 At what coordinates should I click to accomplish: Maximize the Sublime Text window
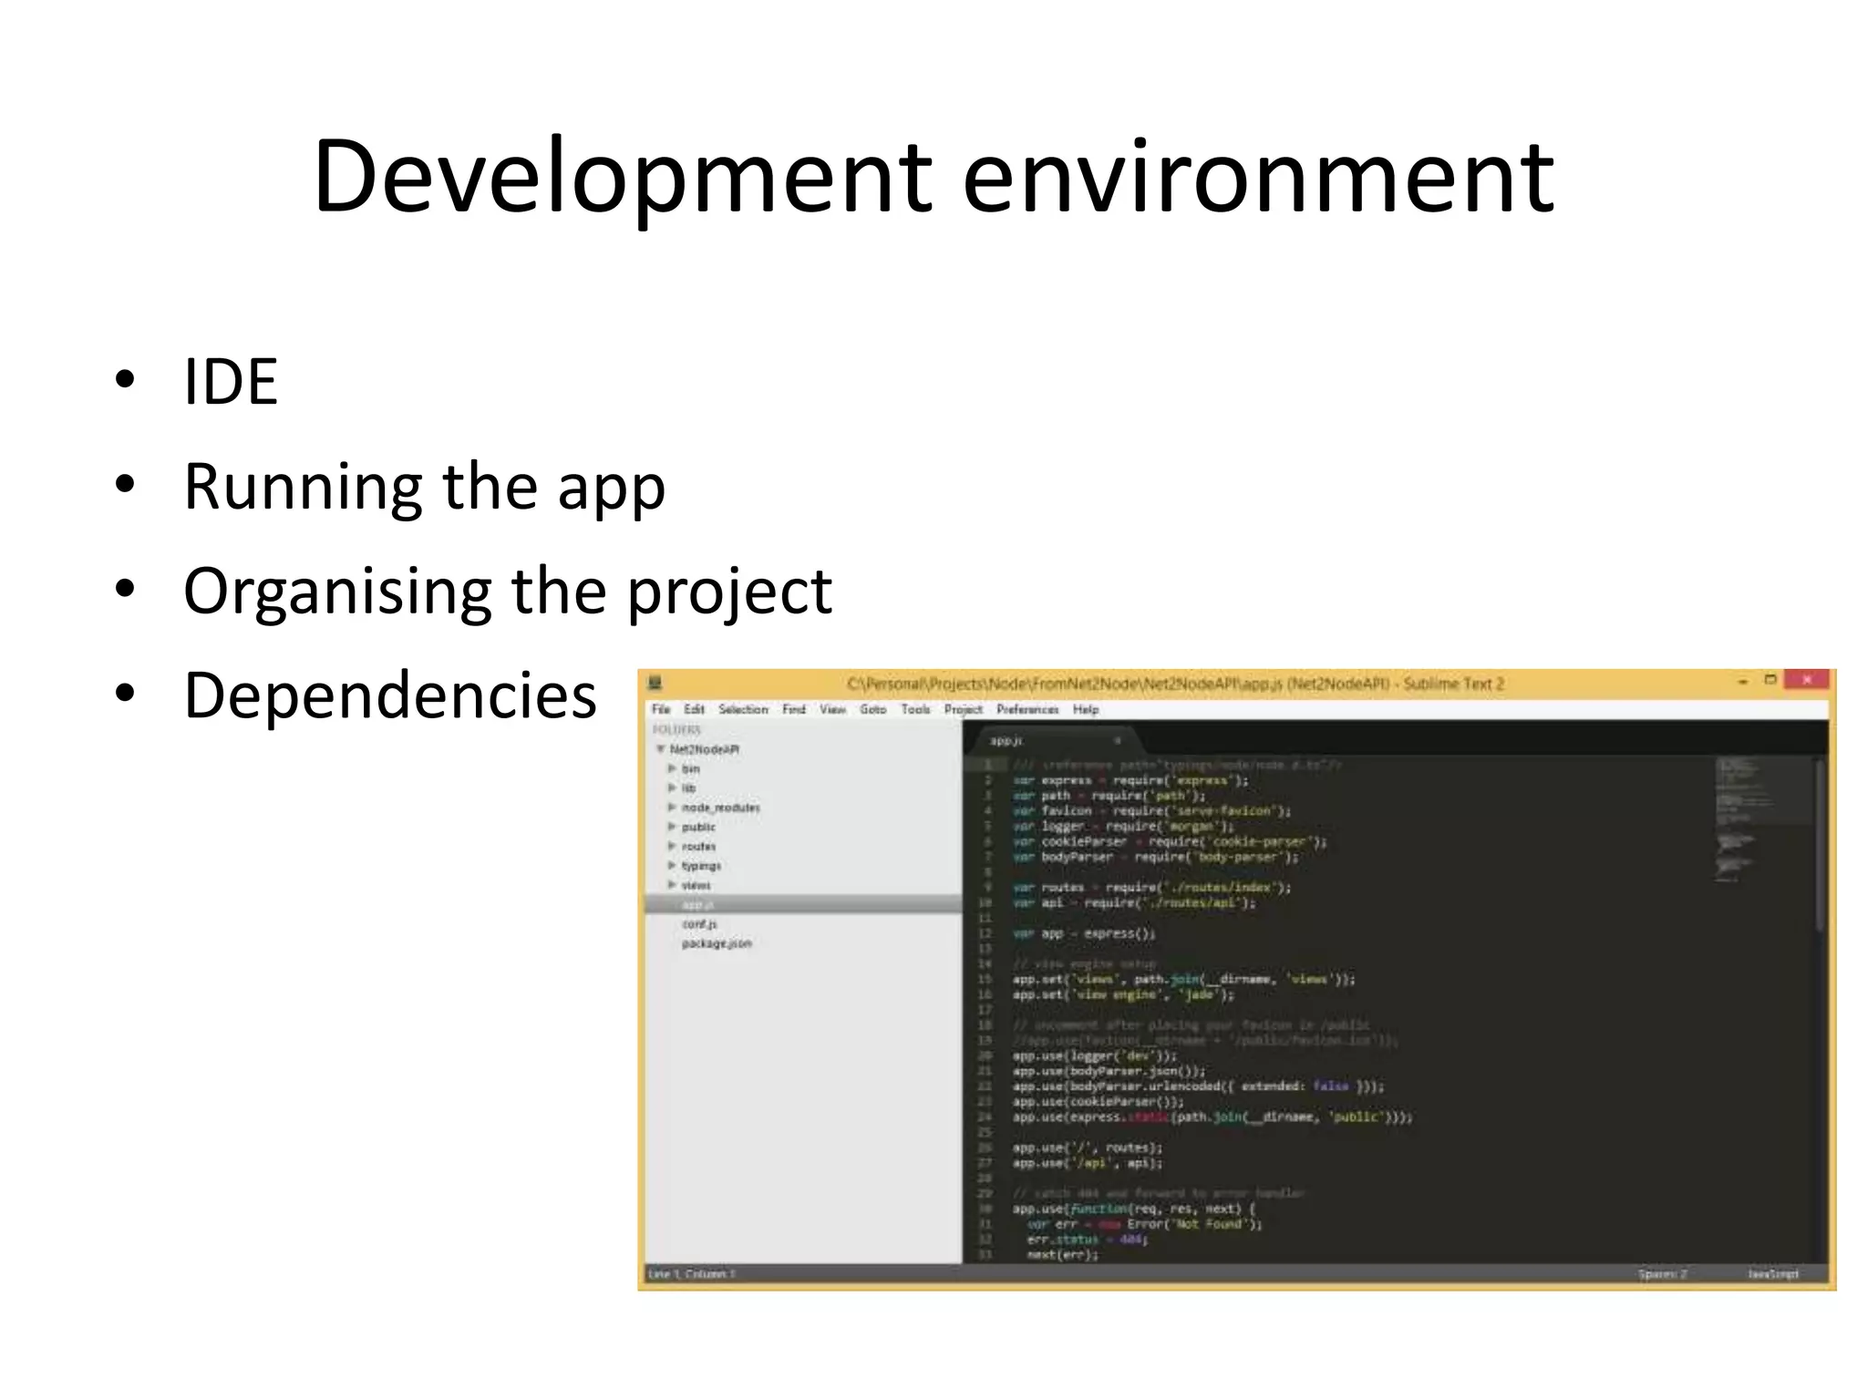(1770, 680)
